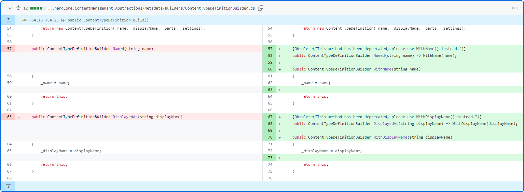Click the expand-all lines icon next to 12
The height and width of the screenshot is (192, 524).
[x=18, y=8]
